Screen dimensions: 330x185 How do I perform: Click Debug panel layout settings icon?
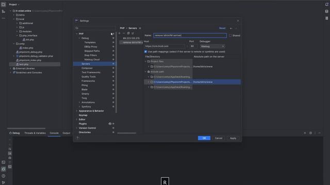(310, 133)
